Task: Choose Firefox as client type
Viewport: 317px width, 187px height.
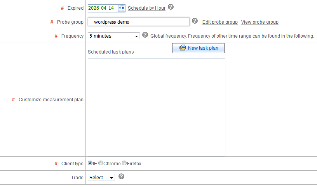Action: (124, 163)
